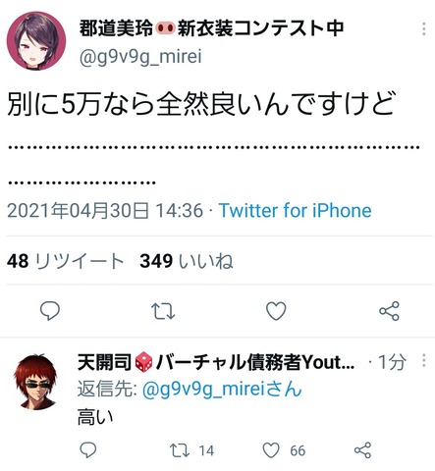The image size is (435, 471).
Task: Open the @g9v9g_mirei handle under author name
Action: pyautogui.click(x=140, y=57)
